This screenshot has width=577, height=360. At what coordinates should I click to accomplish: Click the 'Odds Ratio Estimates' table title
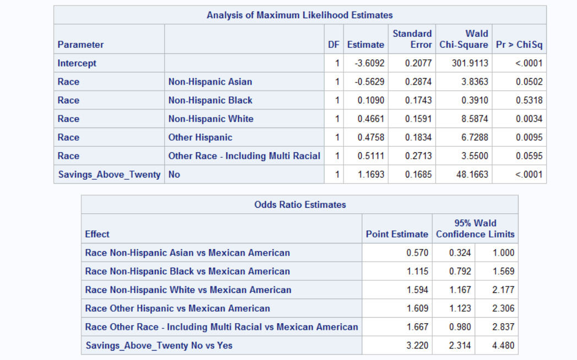click(300, 204)
